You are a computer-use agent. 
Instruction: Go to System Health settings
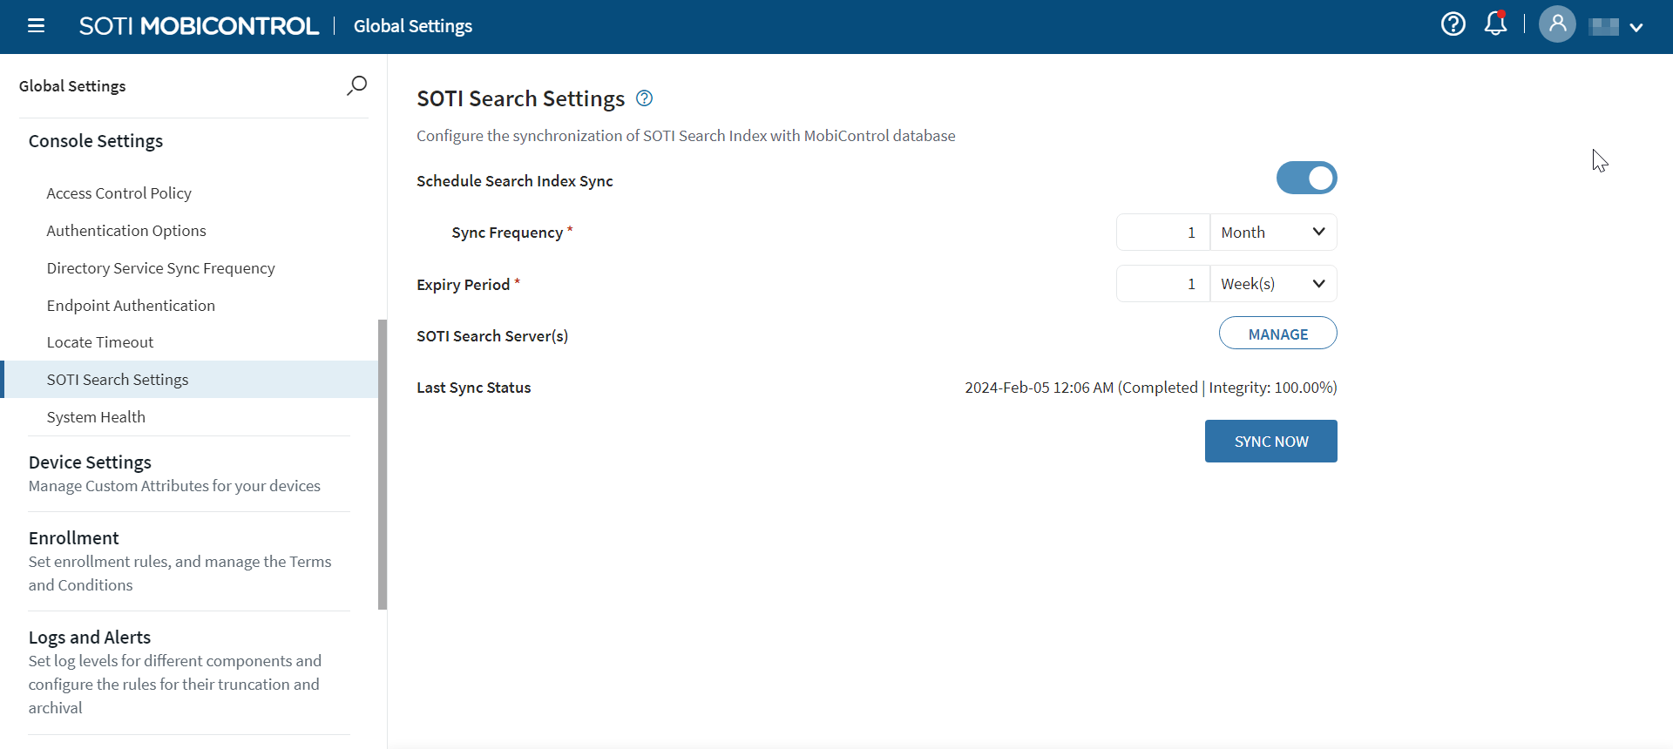click(x=96, y=417)
